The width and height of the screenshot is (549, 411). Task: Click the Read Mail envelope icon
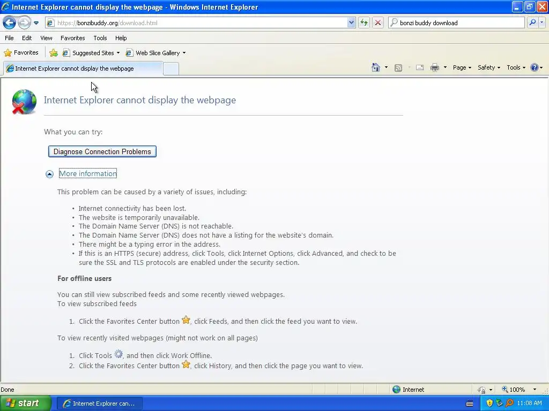tap(420, 67)
